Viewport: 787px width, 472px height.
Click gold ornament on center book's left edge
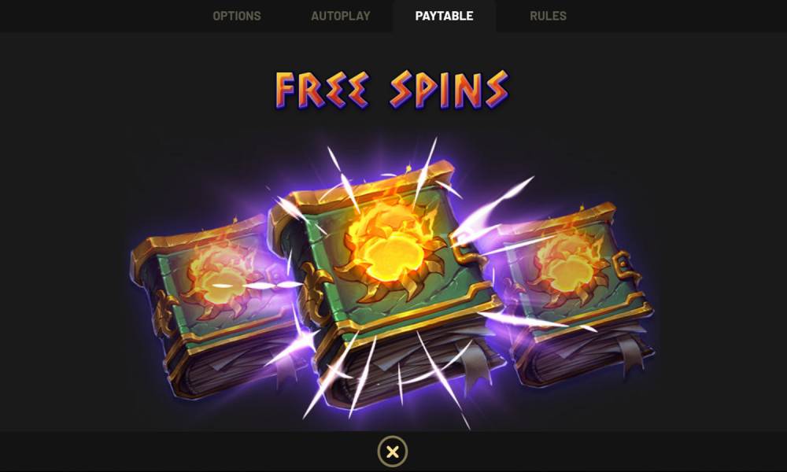[x=315, y=292]
